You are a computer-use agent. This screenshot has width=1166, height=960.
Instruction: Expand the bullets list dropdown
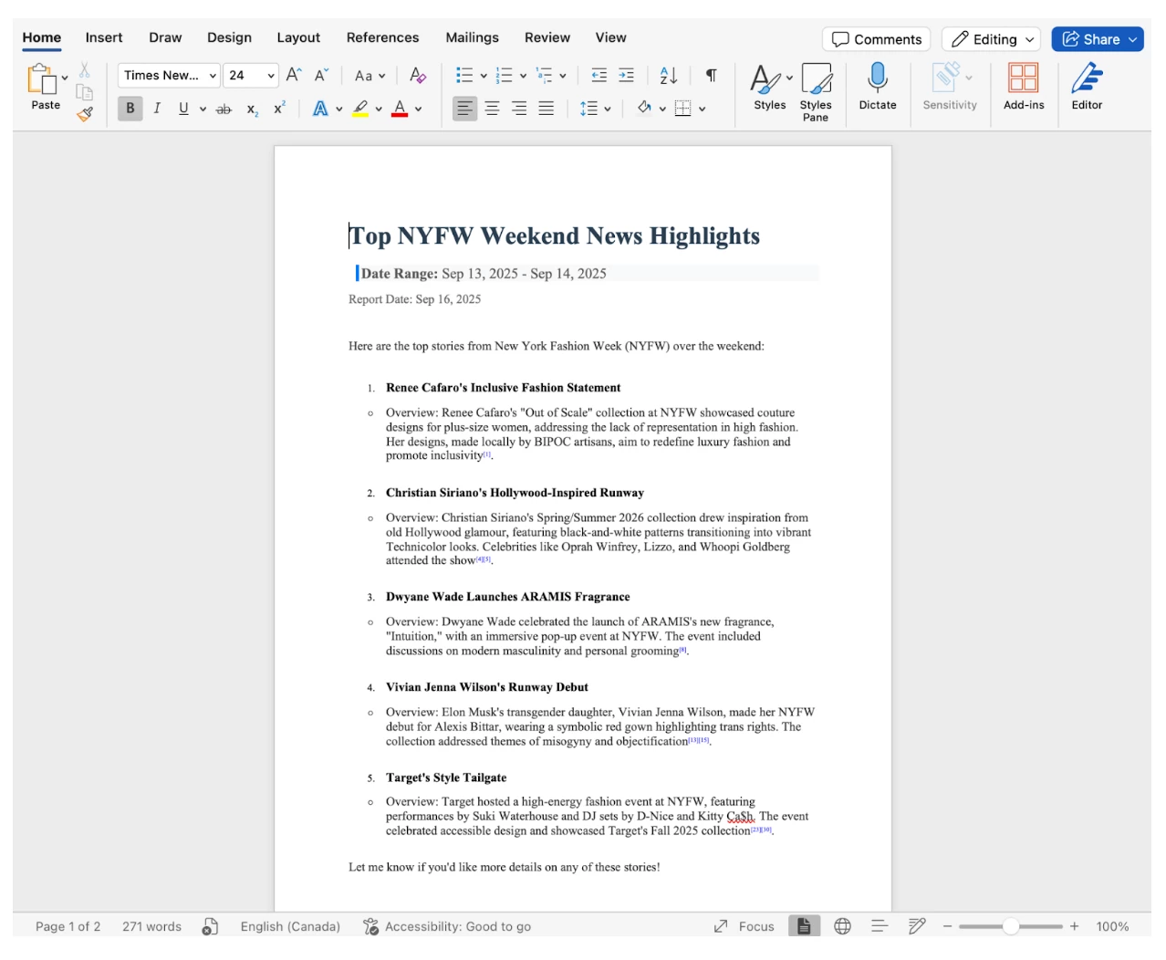pos(484,76)
